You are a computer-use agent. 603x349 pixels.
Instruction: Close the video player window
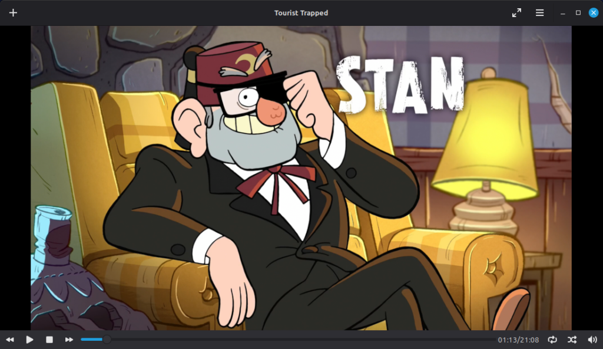[594, 13]
